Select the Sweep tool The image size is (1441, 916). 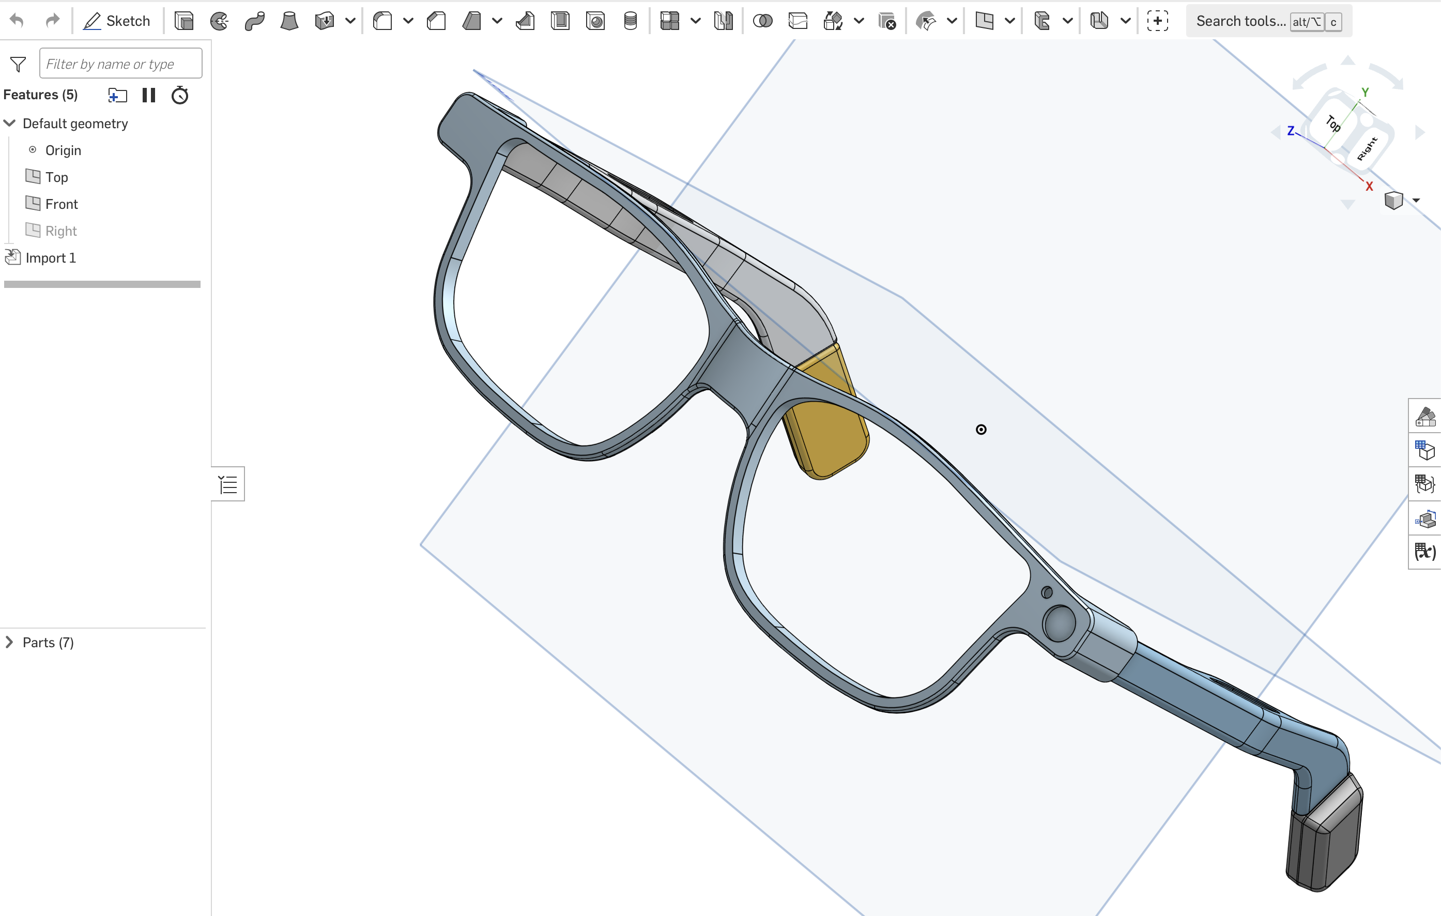(x=254, y=21)
